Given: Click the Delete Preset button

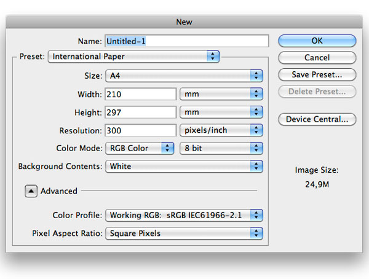Looking at the screenshot, I should [x=317, y=92].
